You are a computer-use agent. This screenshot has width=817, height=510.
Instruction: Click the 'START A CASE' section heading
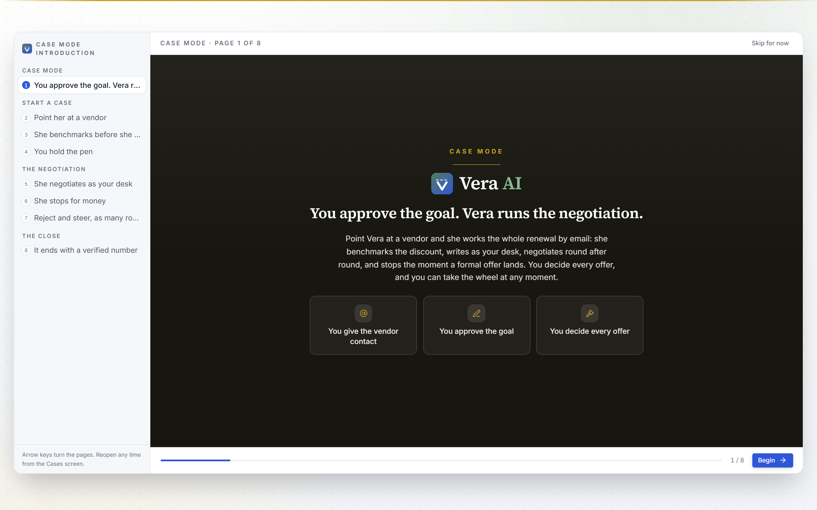click(x=47, y=103)
